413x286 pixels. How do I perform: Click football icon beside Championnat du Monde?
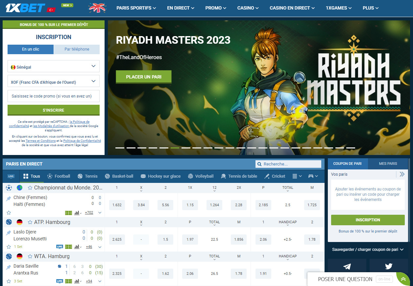click(9, 188)
